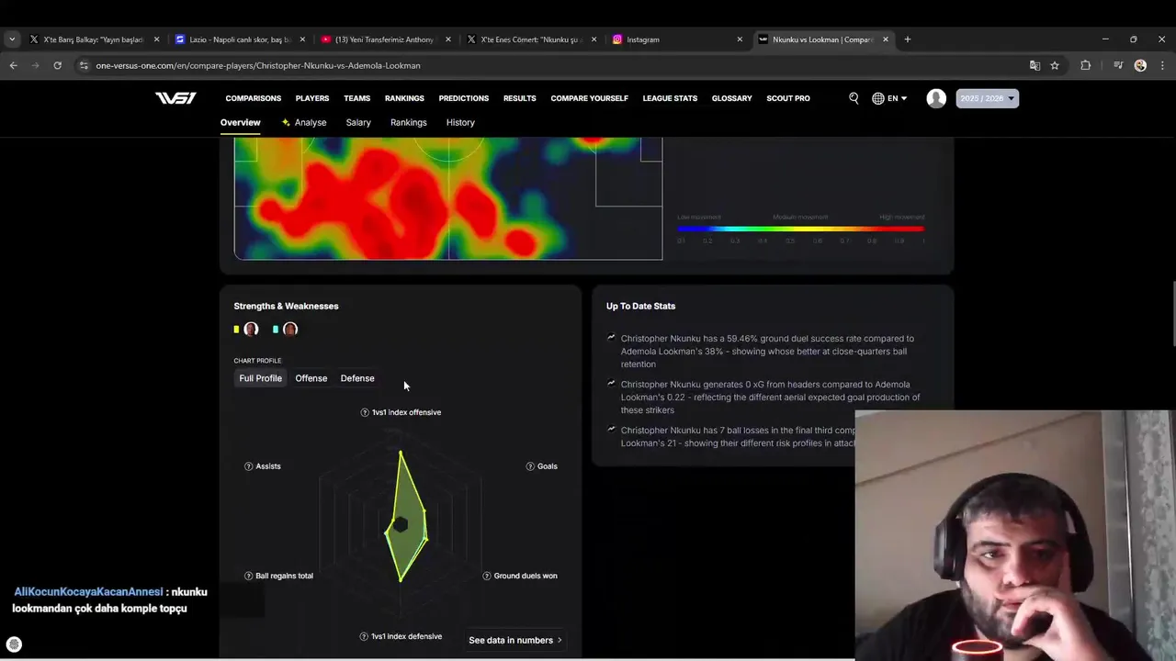Go to COMPARE YOURSELF page
The width and height of the screenshot is (1176, 661).
(590, 98)
